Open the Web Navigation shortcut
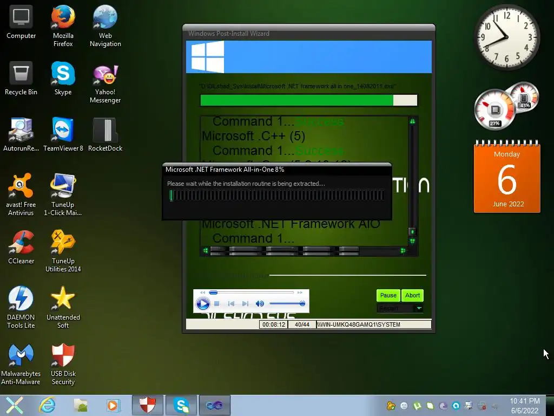Viewport: 554px width, 416px height. pos(105,27)
